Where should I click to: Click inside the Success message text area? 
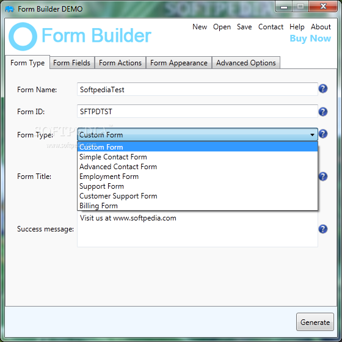pos(197,230)
